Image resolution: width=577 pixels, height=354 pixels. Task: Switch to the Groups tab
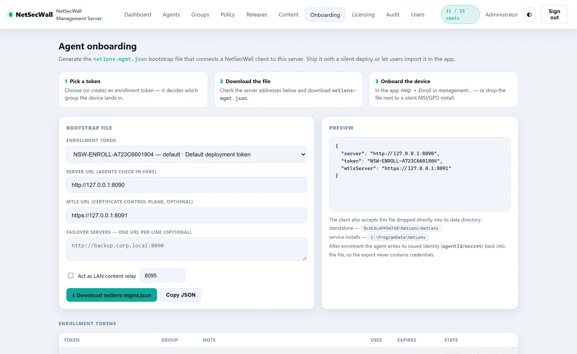(x=200, y=15)
